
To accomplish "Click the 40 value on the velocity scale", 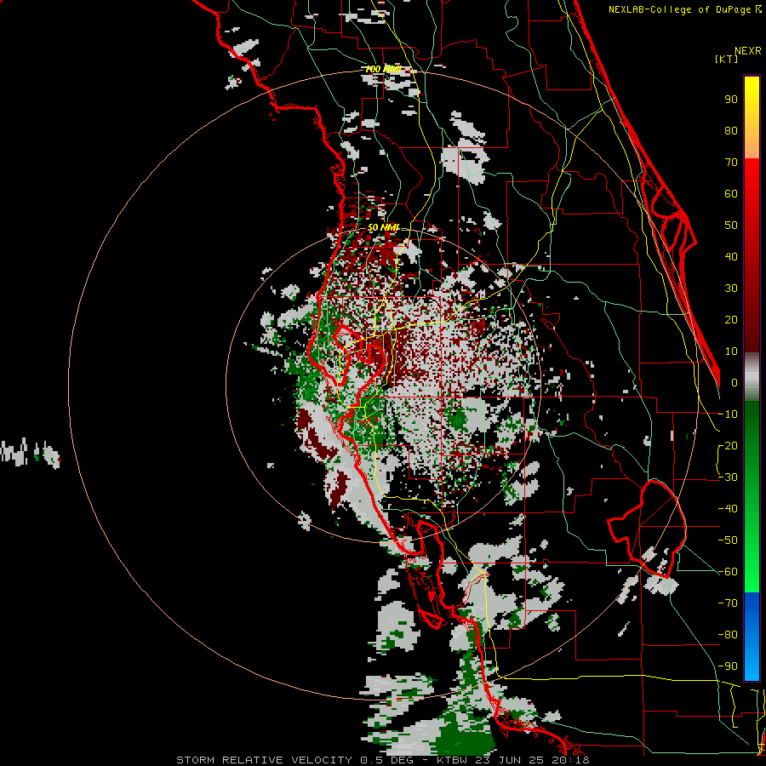I will (731, 256).
